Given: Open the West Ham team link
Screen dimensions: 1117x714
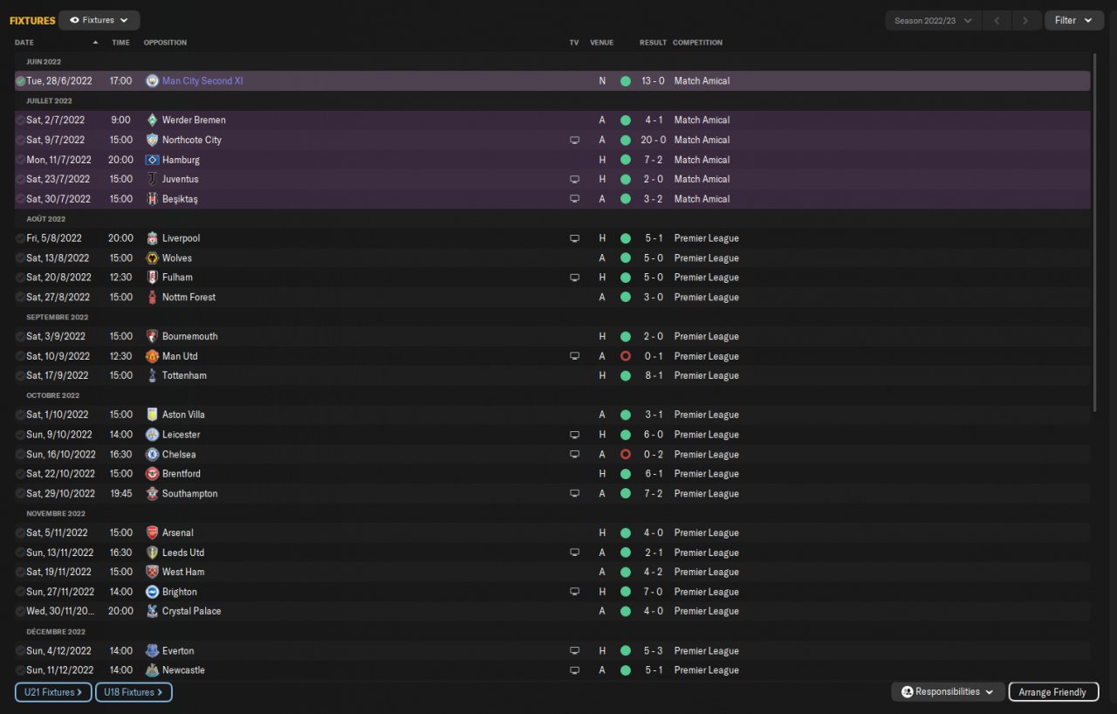Looking at the screenshot, I should (183, 573).
